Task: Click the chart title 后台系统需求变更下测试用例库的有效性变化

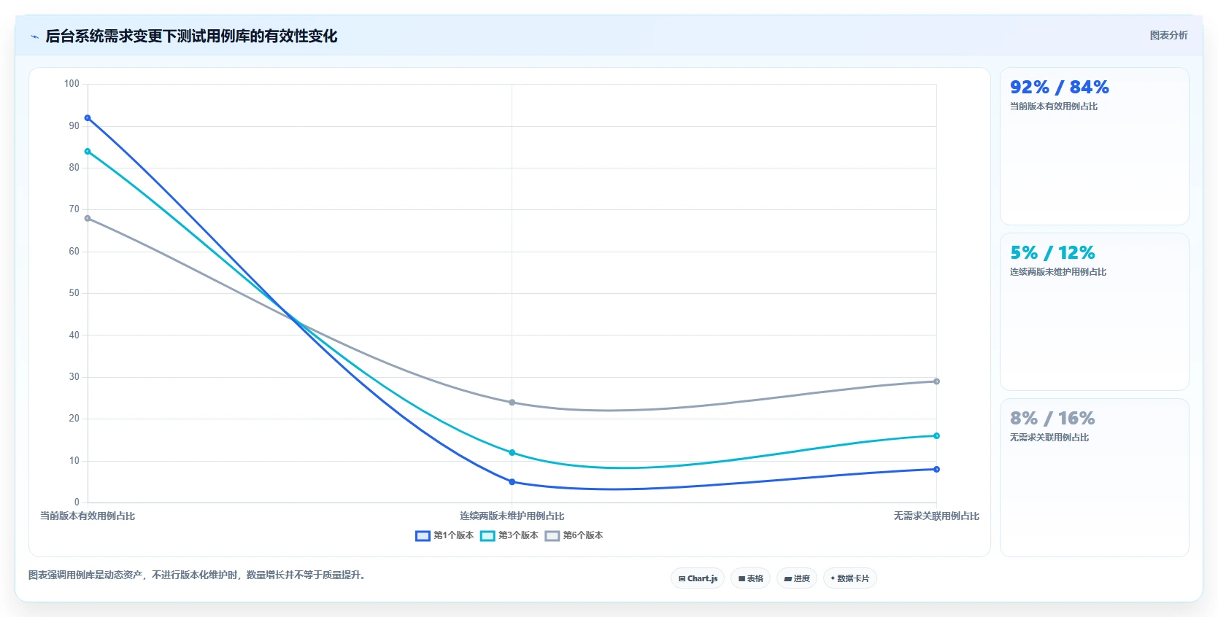Action: click(191, 36)
